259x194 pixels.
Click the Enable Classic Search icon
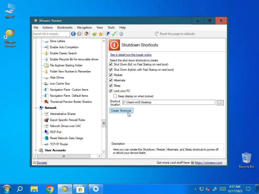click(47, 53)
